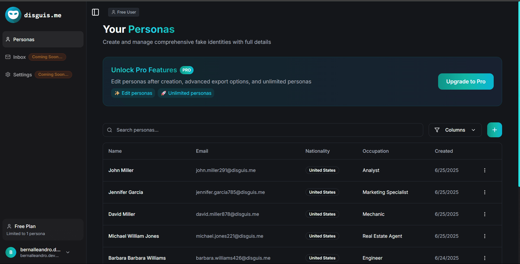This screenshot has height=264, width=520.
Task: Open Settings in the sidebar
Action: click(x=22, y=75)
